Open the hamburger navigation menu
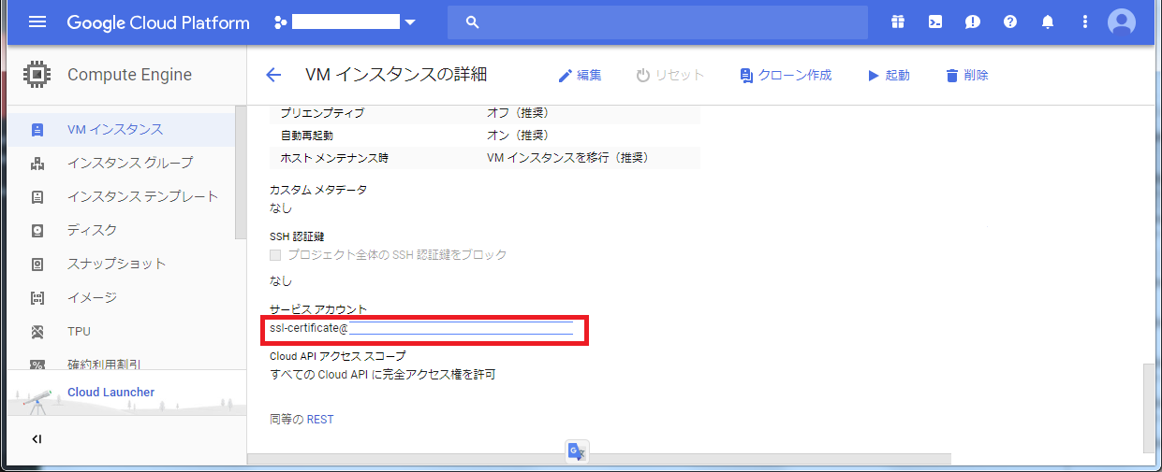The height and width of the screenshot is (472, 1162). point(37,21)
